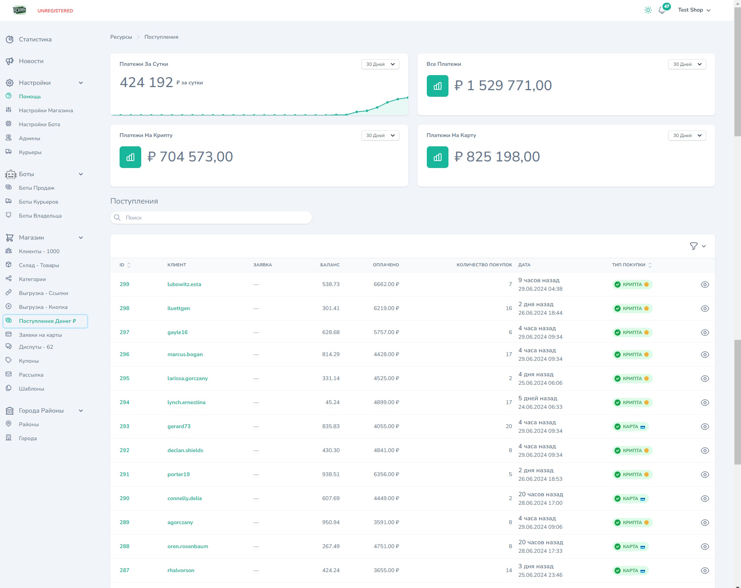This screenshot has width=741, height=588.
Task: Open the 30 Дней dropdown in Все Платежи
Action: (687, 64)
